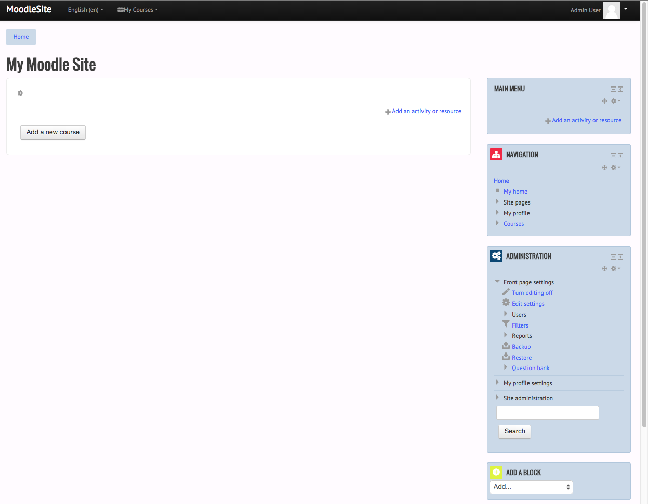Open the Courses link
The width and height of the screenshot is (648, 504).
(513, 224)
